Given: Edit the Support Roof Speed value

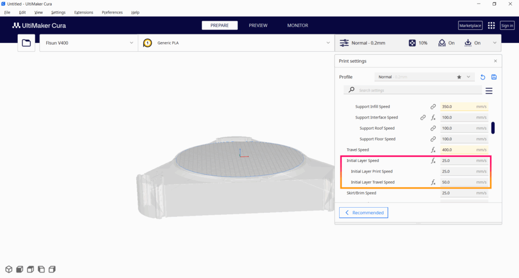Looking at the screenshot, I should click(464, 128).
